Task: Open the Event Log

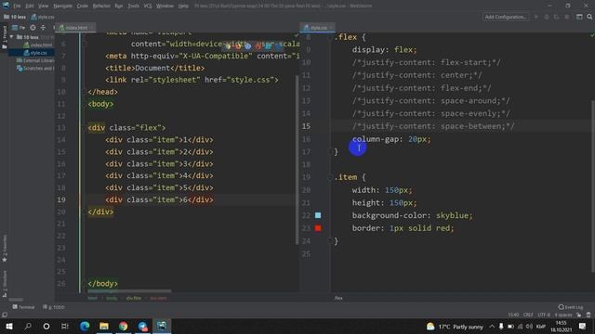Action: click(x=571, y=307)
